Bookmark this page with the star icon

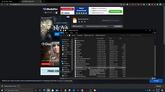(x=124, y=5)
